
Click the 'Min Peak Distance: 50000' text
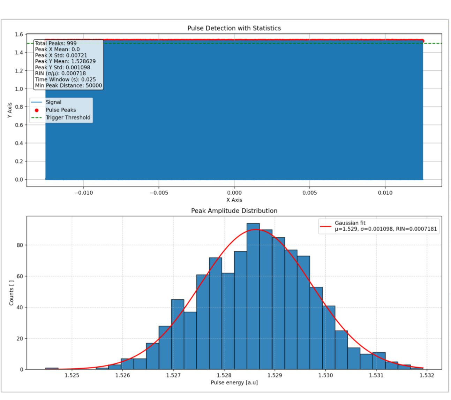(x=68, y=85)
